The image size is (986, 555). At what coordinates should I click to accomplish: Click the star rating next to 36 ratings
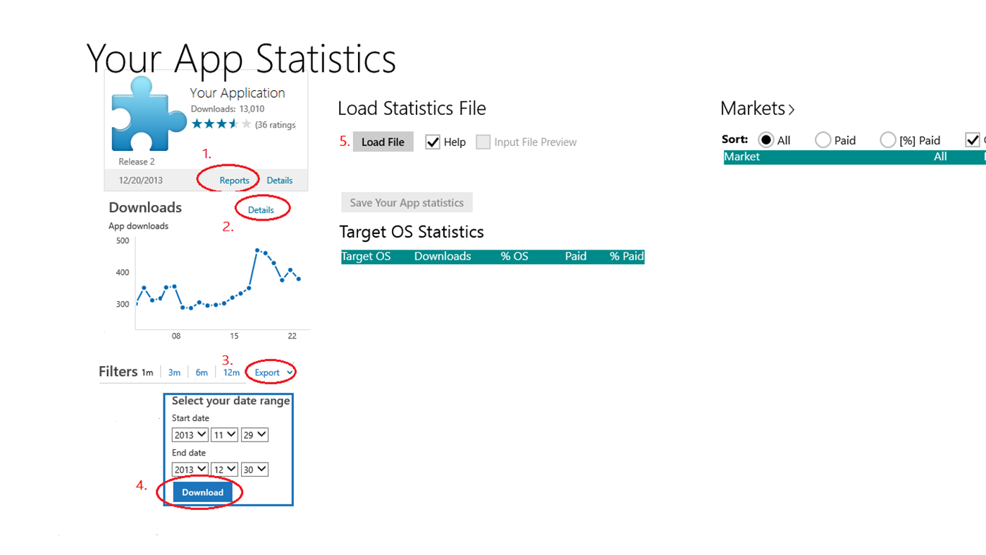[x=220, y=124]
